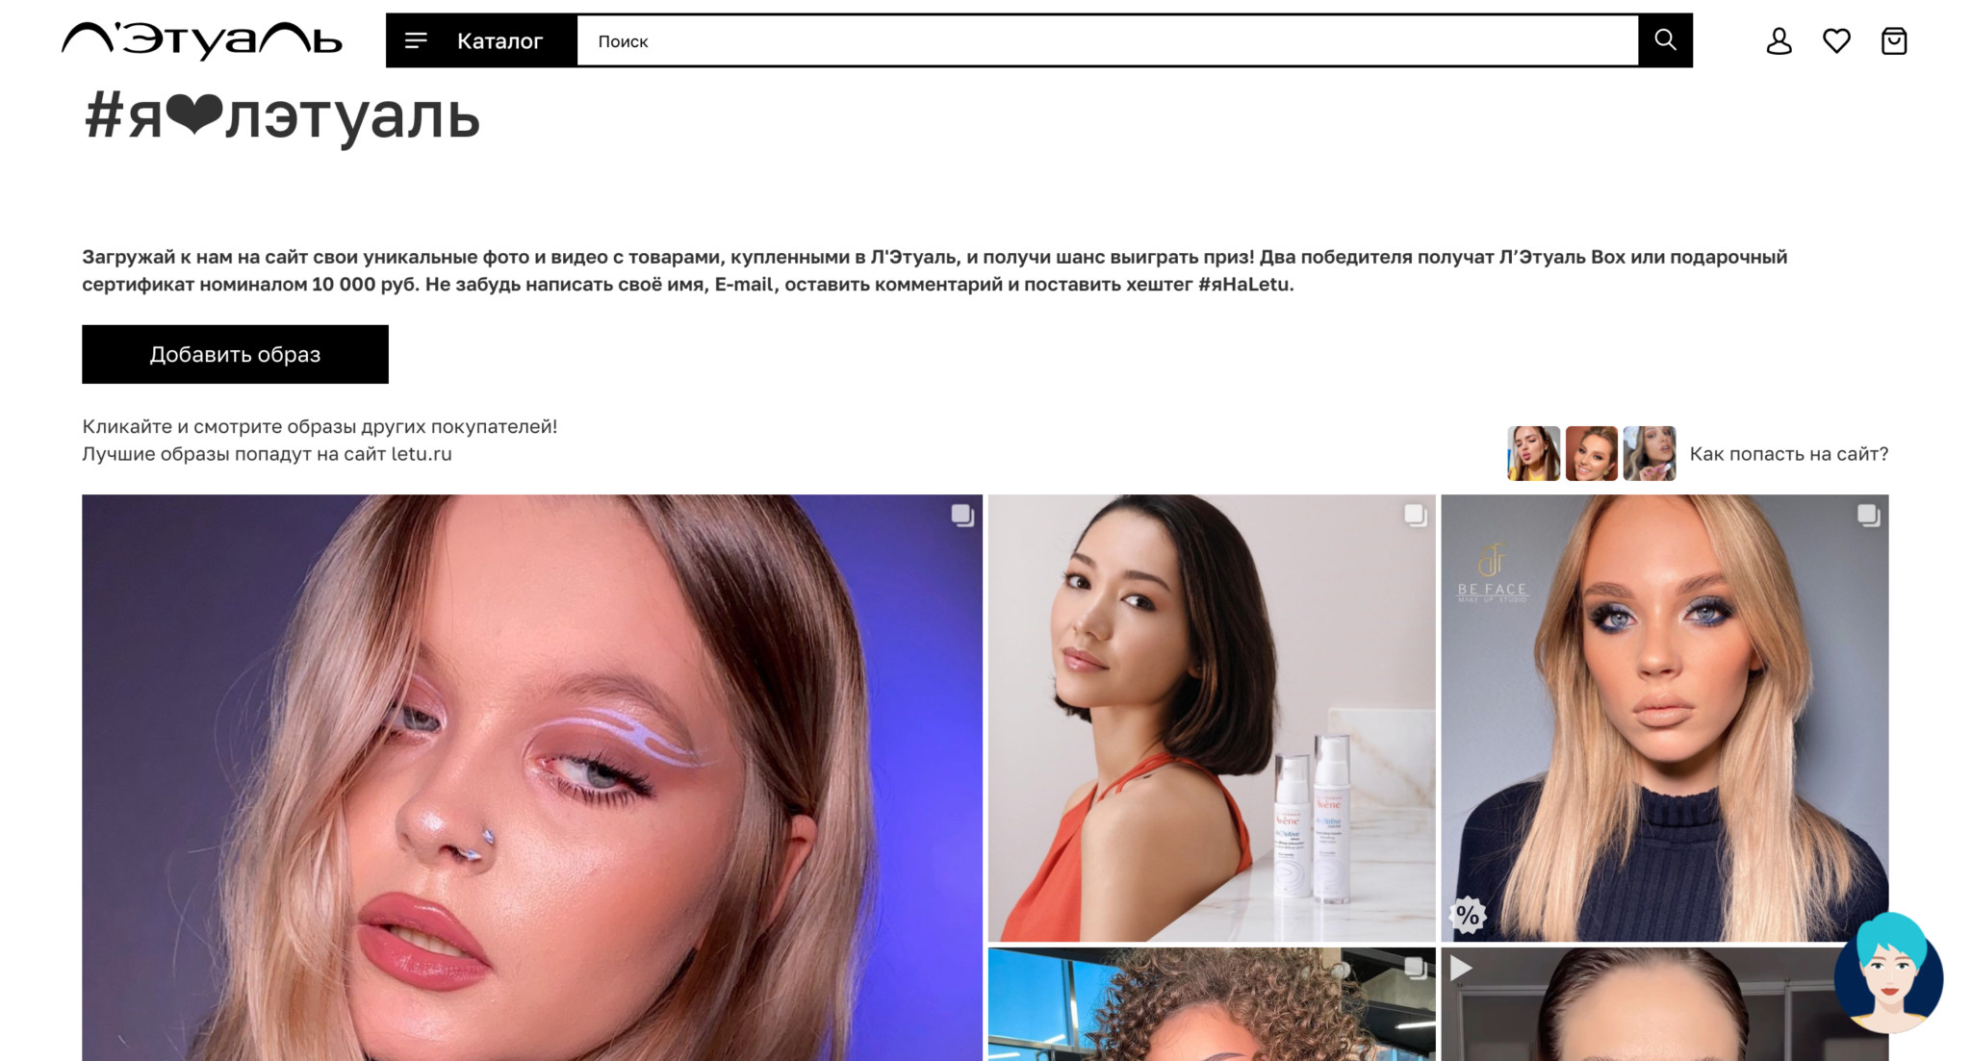Image resolution: width=1971 pixels, height=1061 pixels.
Task: Open the BE FACE blonde model photo
Action: [1665, 718]
